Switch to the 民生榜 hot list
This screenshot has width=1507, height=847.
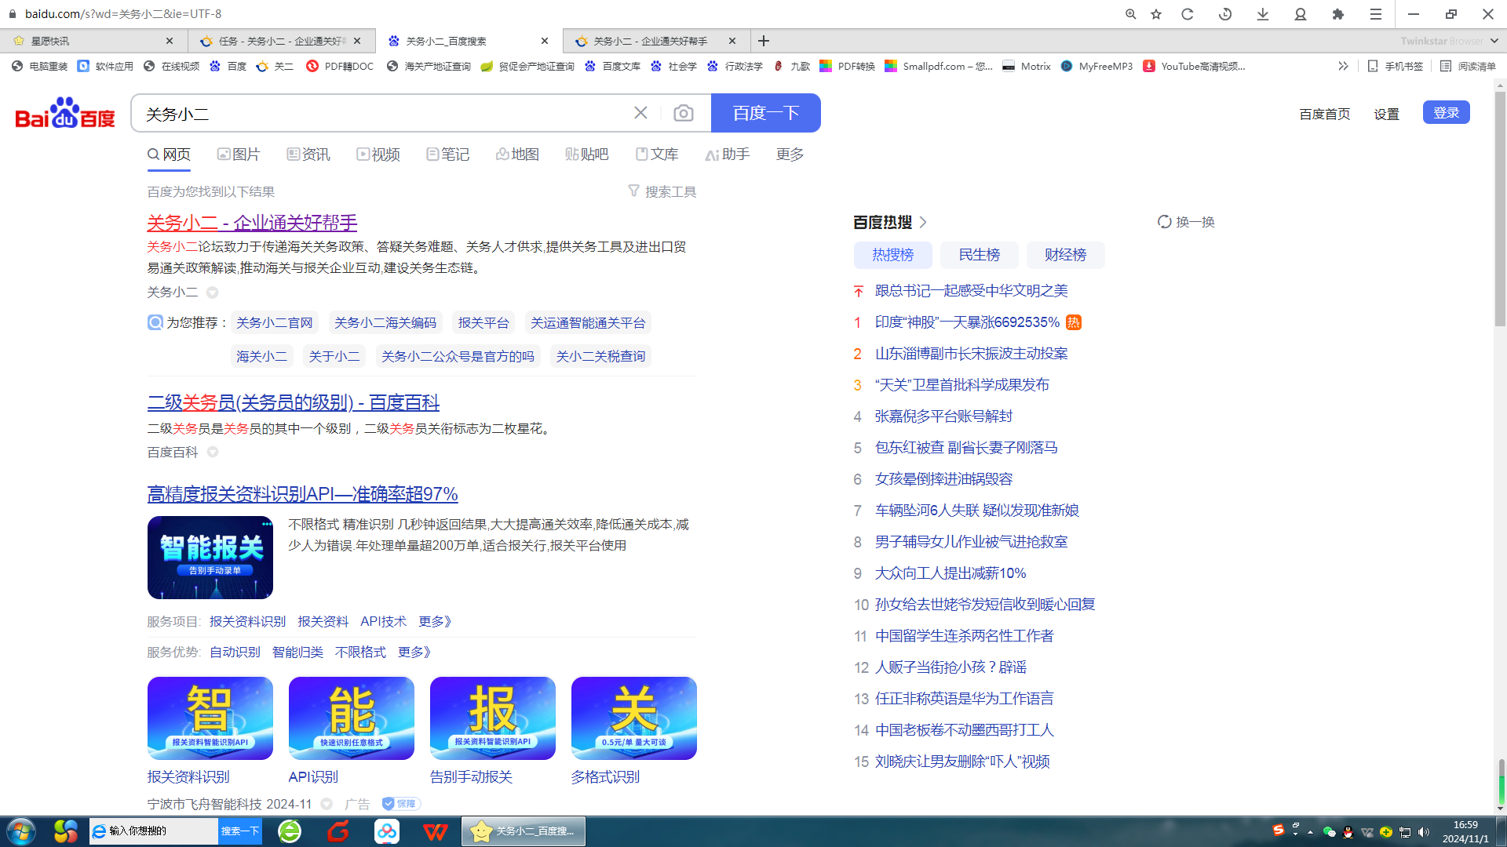click(980, 255)
